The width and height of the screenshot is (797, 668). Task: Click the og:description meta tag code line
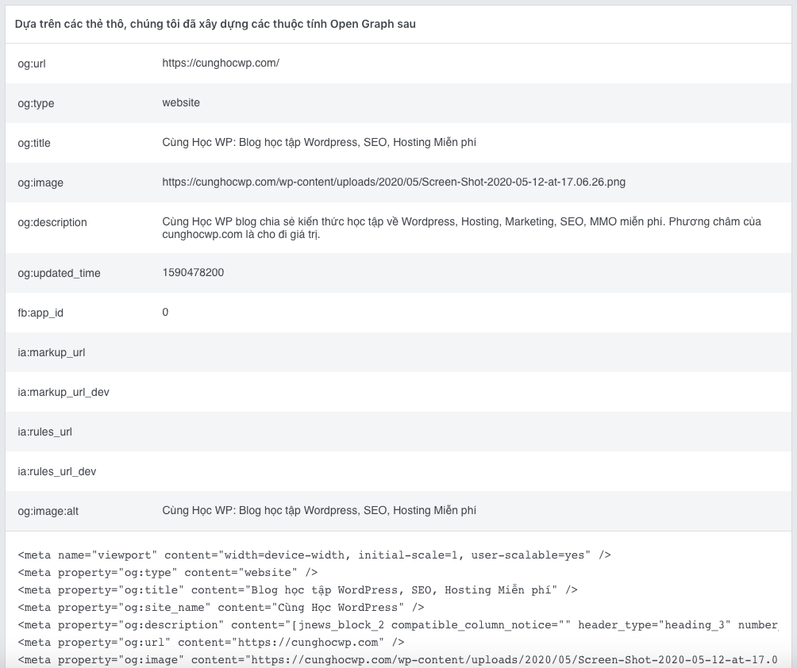(x=398, y=625)
